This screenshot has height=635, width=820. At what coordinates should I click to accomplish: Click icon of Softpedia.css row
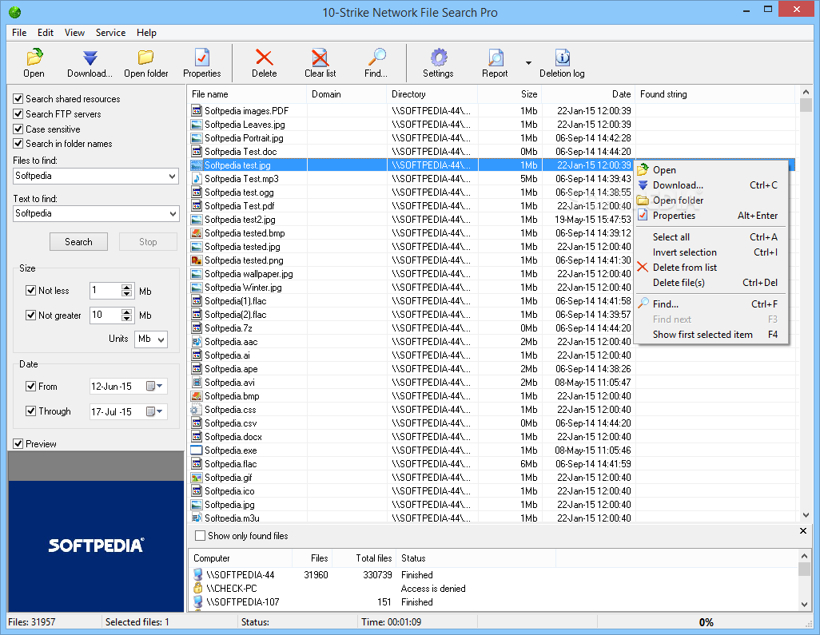[196, 410]
